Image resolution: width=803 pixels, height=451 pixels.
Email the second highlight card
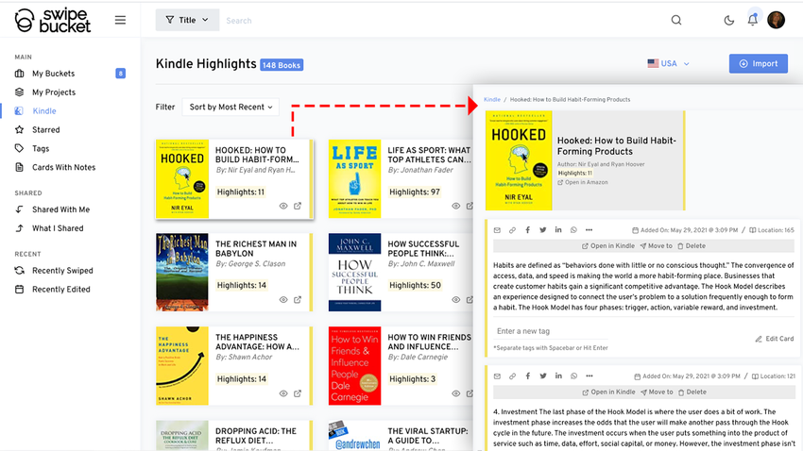click(x=497, y=376)
